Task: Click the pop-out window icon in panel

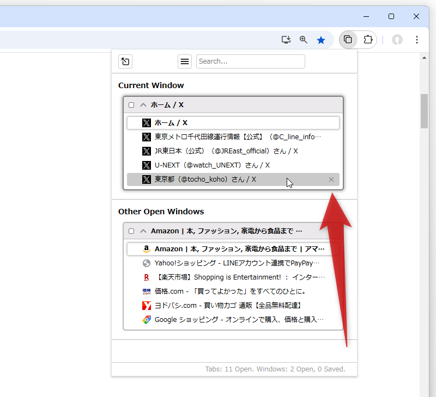Action: click(125, 61)
